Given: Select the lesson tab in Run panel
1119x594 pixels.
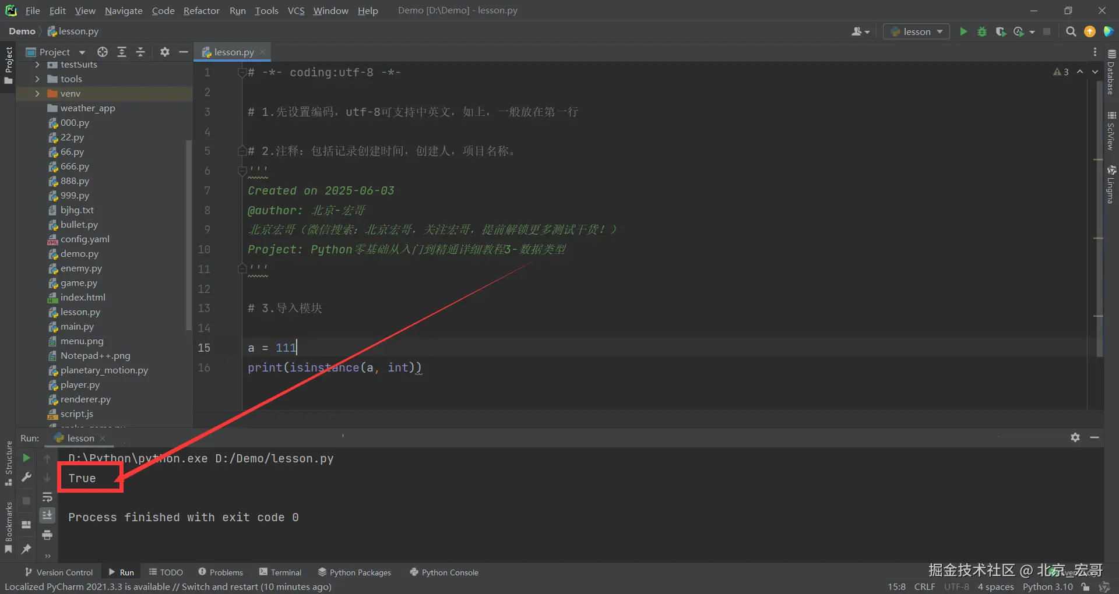Looking at the screenshot, I should 80,438.
